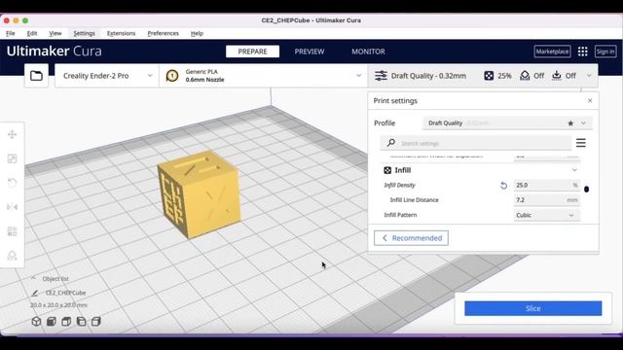The width and height of the screenshot is (623, 350).
Task: Open the Help menu
Action: [x=197, y=33]
